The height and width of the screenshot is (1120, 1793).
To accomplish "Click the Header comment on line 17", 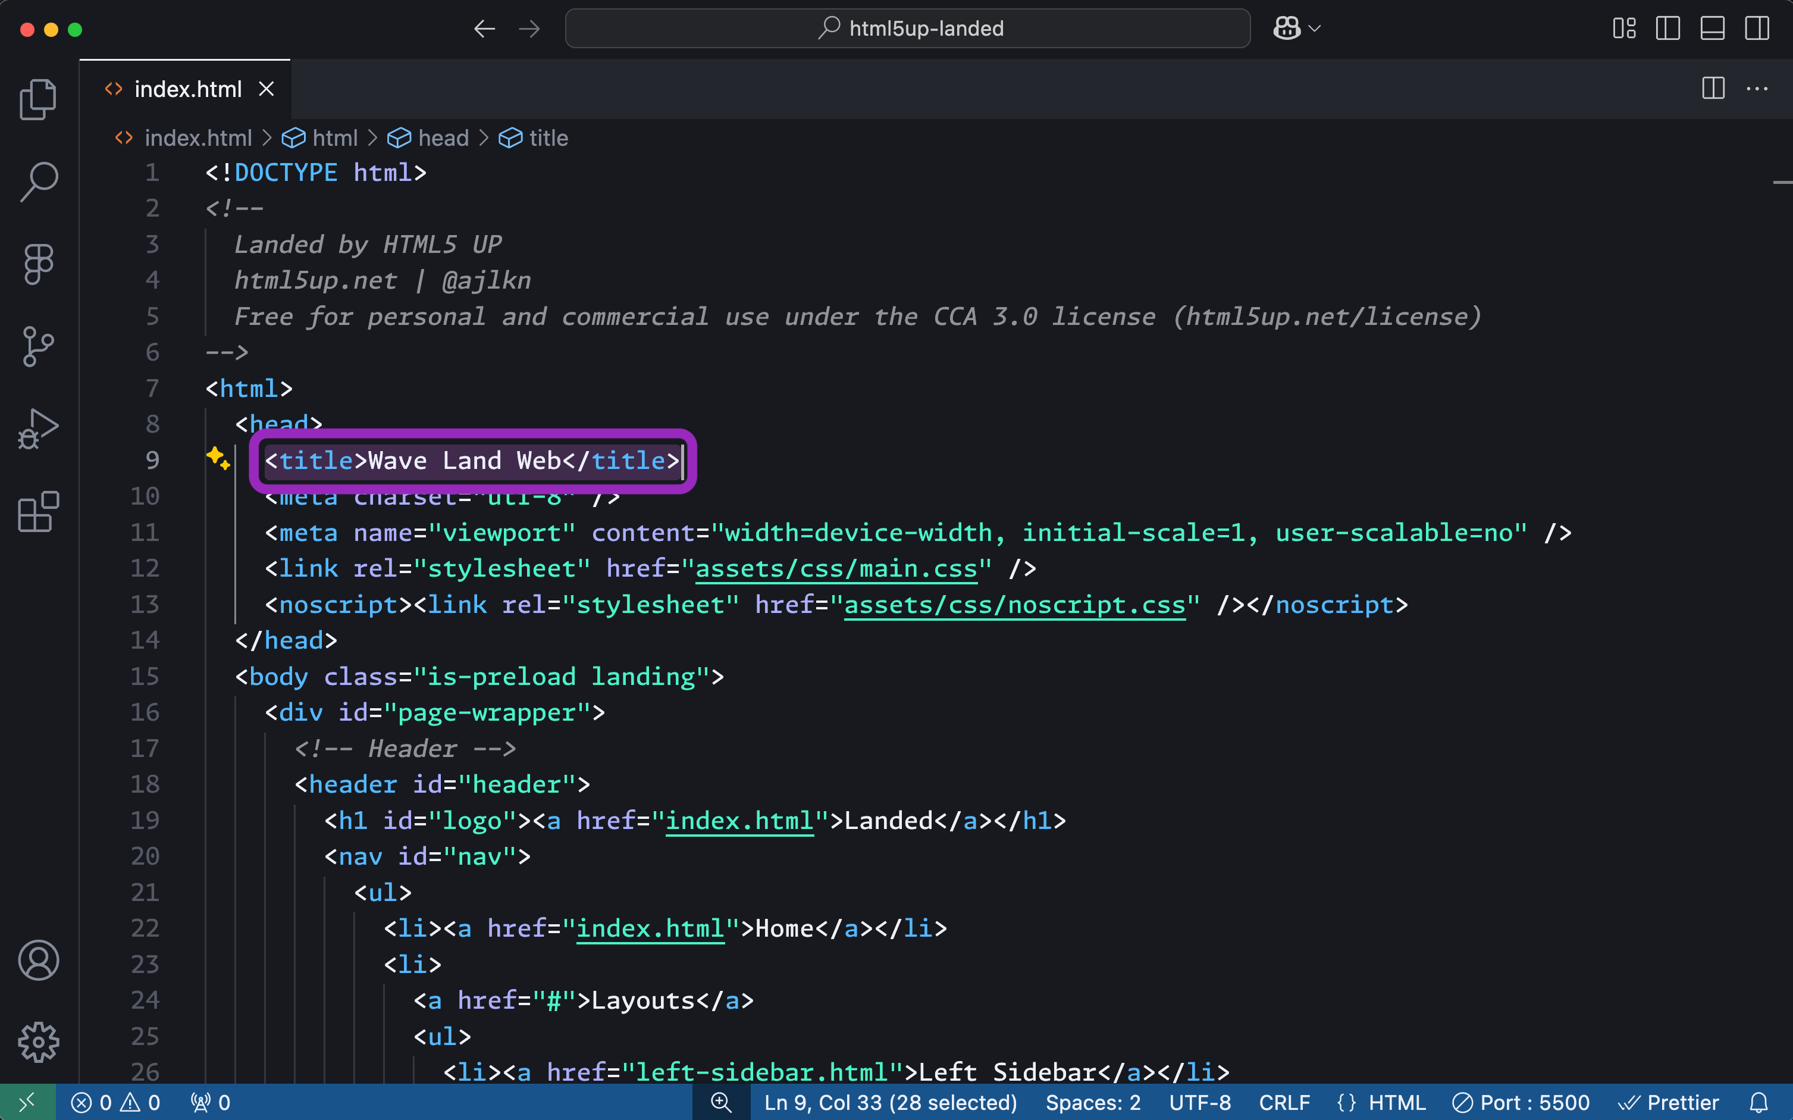I will coord(405,748).
